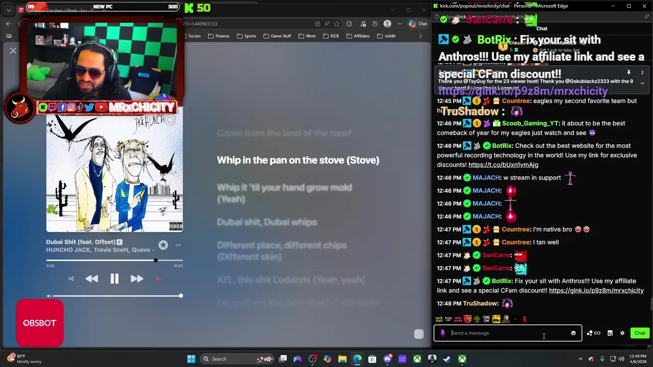Open the Edge history icon
This screenshot has width=653, height=367.
click(375, 23)
